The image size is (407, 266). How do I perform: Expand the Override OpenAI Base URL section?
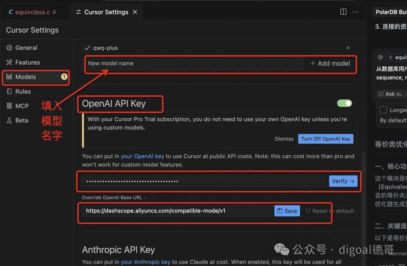(x=114, y=197)
